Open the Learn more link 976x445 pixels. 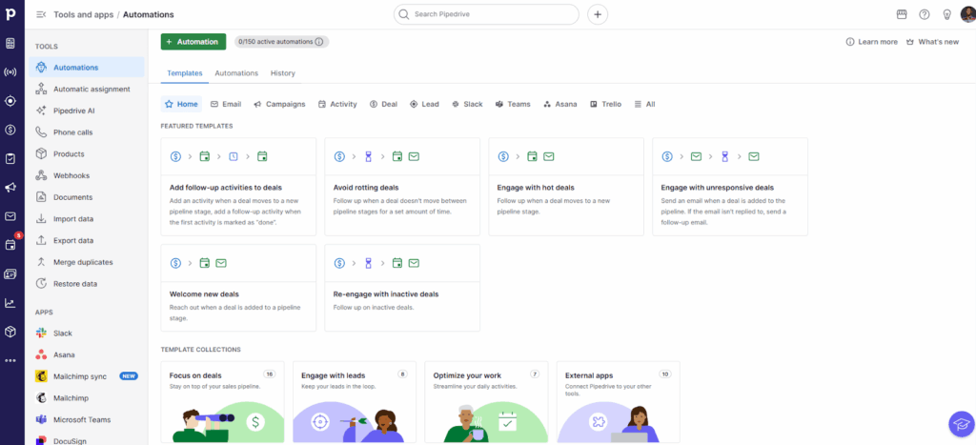point(871,42)
